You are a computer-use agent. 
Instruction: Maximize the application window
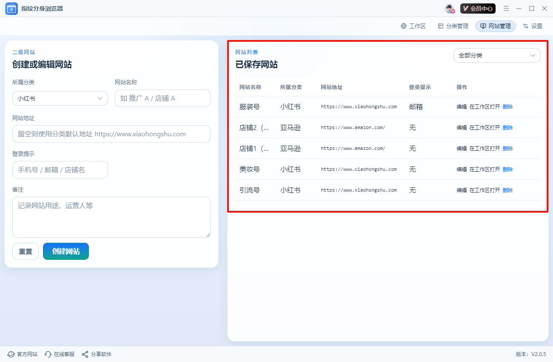(532, 9)
